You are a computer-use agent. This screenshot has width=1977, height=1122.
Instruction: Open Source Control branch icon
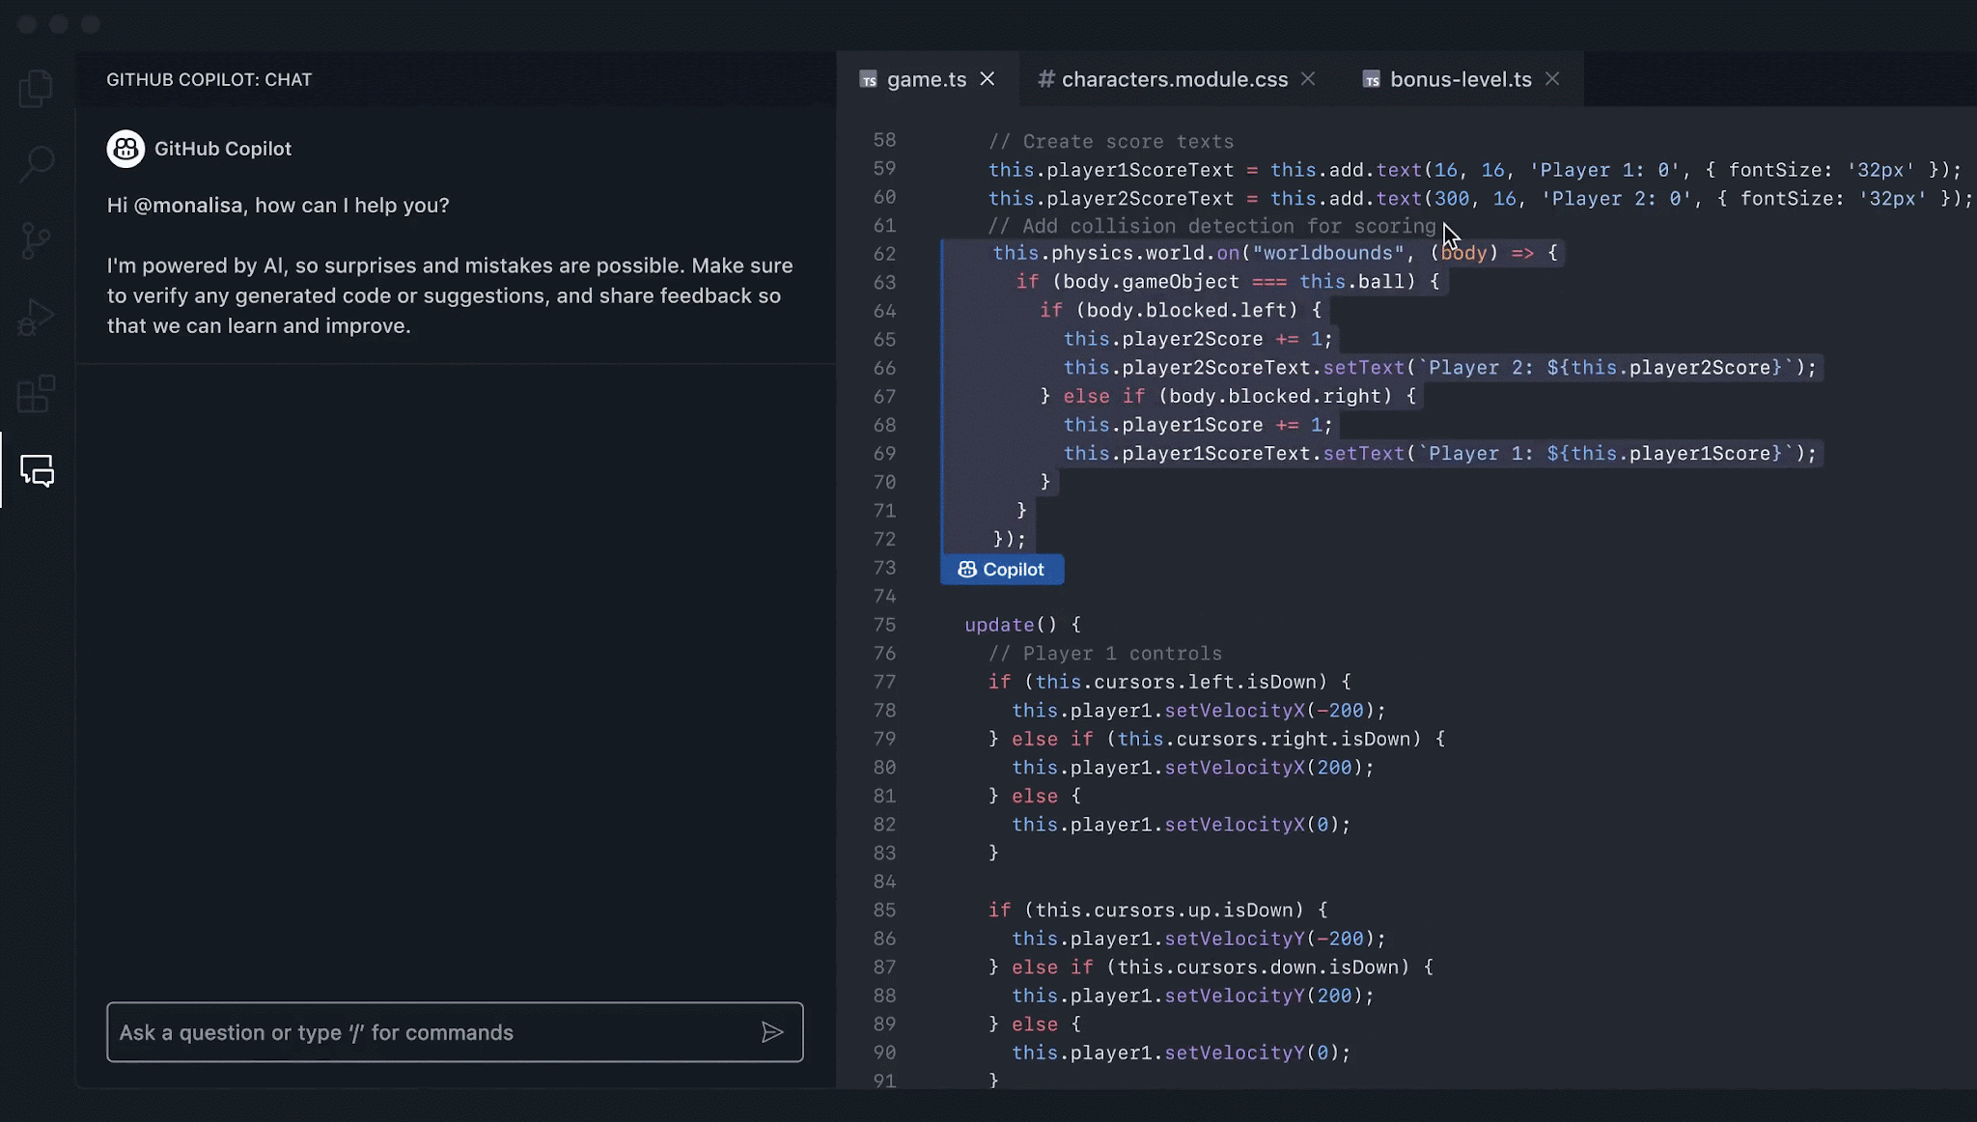tap(37, 240)
